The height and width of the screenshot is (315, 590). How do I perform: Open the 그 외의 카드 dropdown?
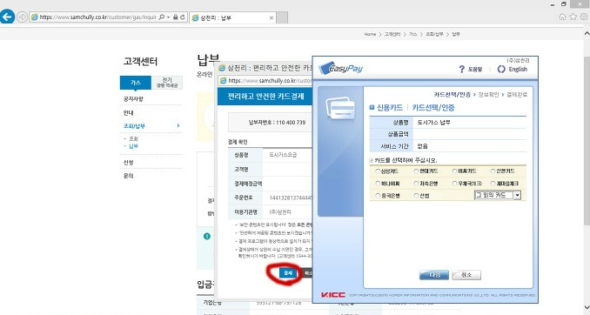[498, 195]
